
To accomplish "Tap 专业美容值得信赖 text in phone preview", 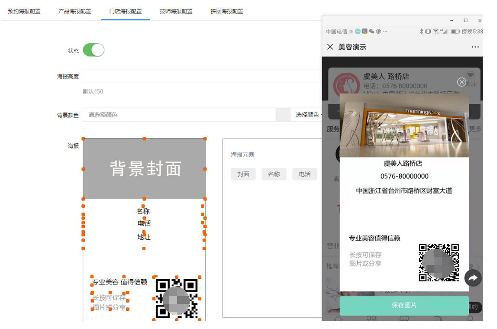I will pyautogui.click(x=374, y=238).
